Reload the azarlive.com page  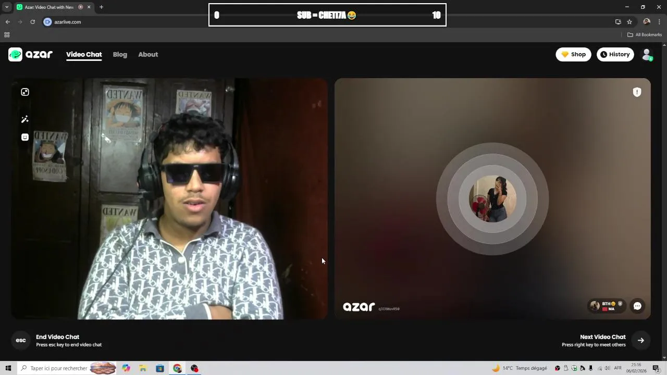pos(32,22)
